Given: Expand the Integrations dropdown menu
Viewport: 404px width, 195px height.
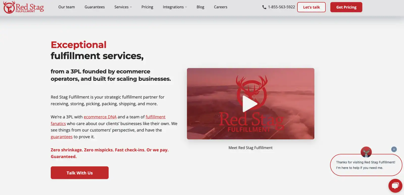Looking at the screenshot, I should [175, 7].
